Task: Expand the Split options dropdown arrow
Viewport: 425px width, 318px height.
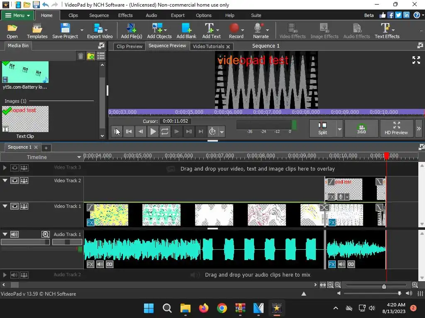Action: 340,129
